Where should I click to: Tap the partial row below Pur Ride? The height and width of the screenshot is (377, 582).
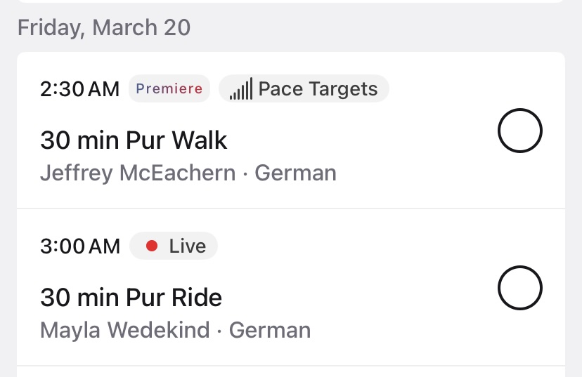(x=291, y=372)
